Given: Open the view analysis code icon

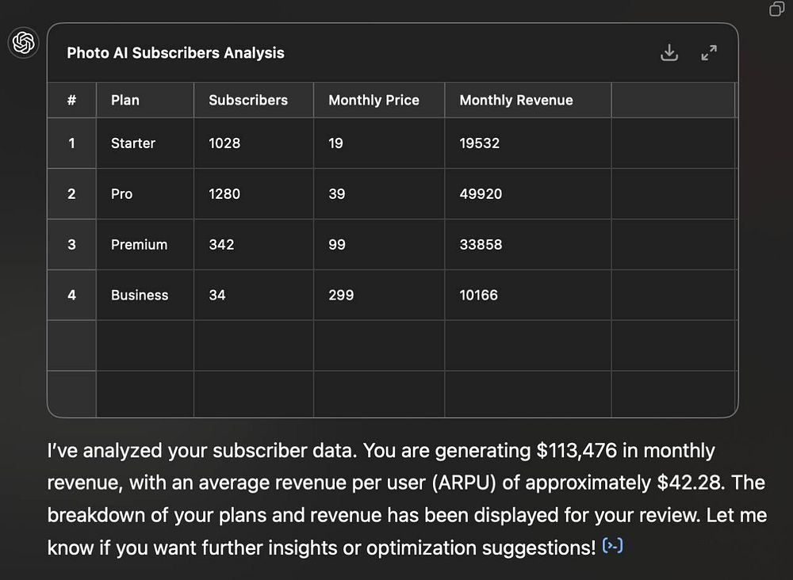Looking at the screenshot, I should (612, 545).
